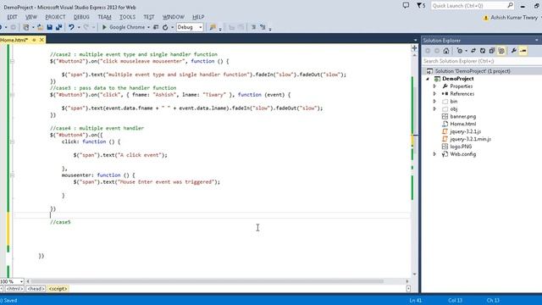
Task: Expand the bin folder
Action: pos(434,102)
